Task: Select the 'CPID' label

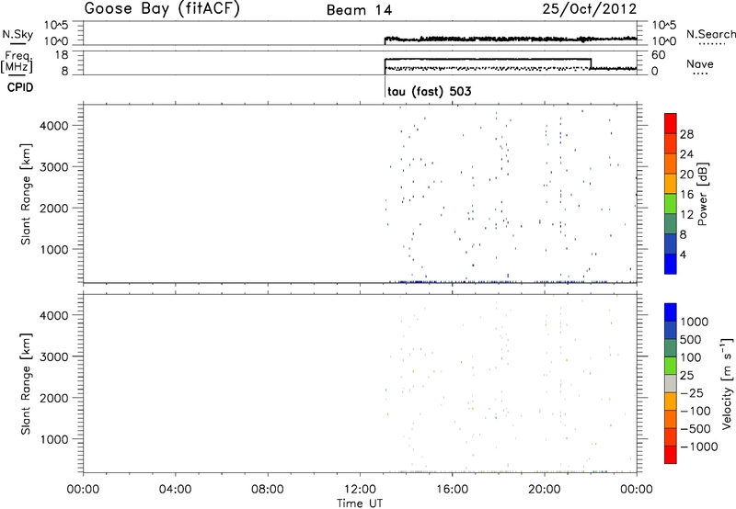Action: click(x=20, y=87)
